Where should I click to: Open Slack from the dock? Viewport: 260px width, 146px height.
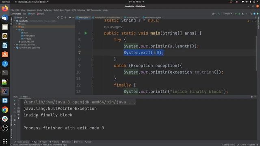5,119
